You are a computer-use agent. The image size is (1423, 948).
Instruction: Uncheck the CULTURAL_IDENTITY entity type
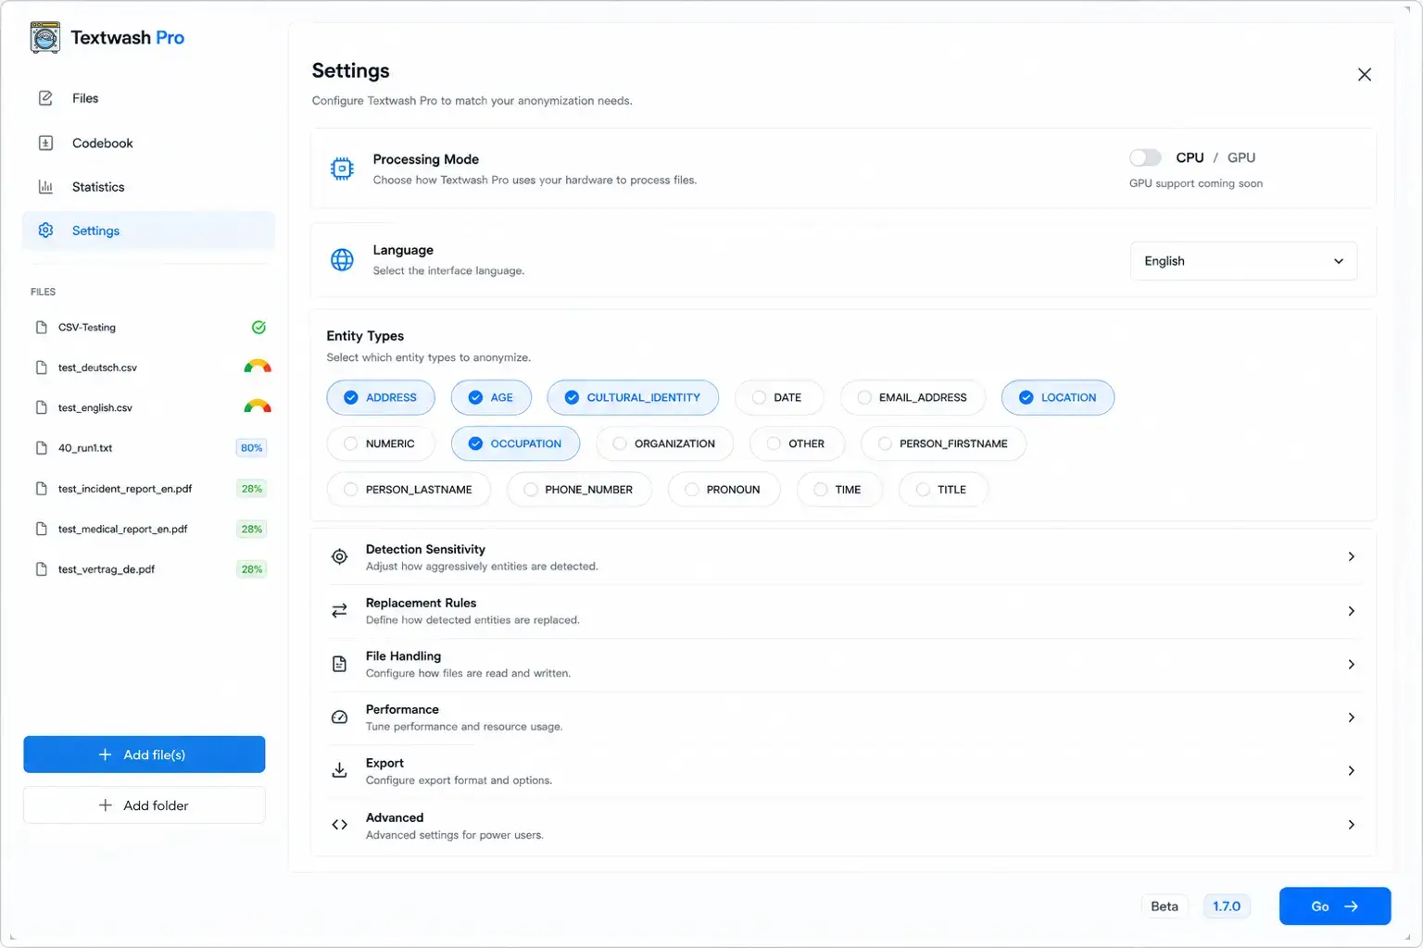point(633,397)
